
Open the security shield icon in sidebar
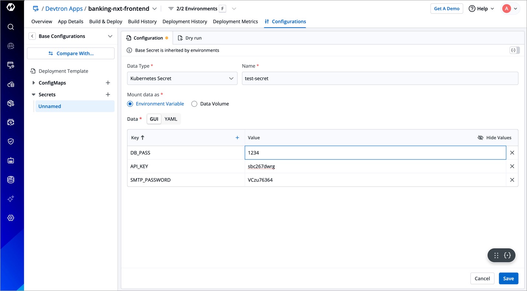(11, 141)
